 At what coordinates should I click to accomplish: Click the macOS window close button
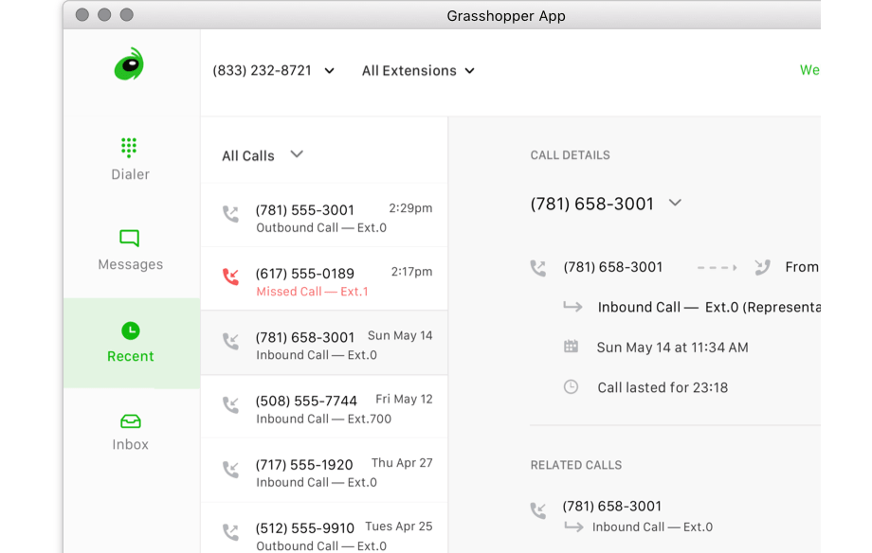coord(82,15)
